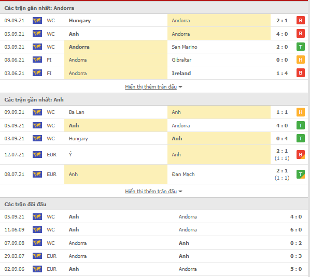Screen dimensions: 310x277
Task: Click the Các trận đối đầu section header
Action: coord(154,204)
